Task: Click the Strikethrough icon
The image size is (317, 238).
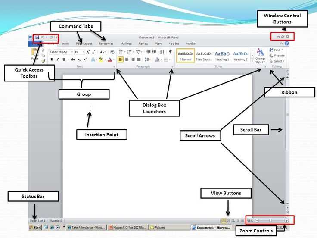Action: point(73,60)
